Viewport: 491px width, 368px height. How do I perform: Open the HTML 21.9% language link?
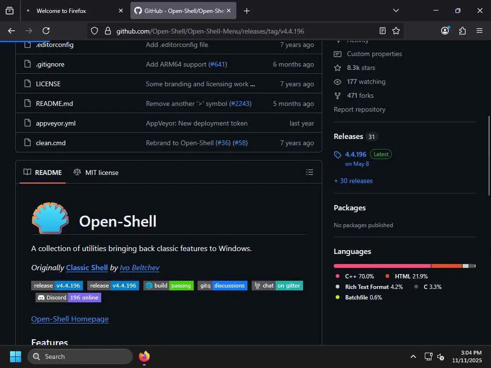[x=411, y=276]
